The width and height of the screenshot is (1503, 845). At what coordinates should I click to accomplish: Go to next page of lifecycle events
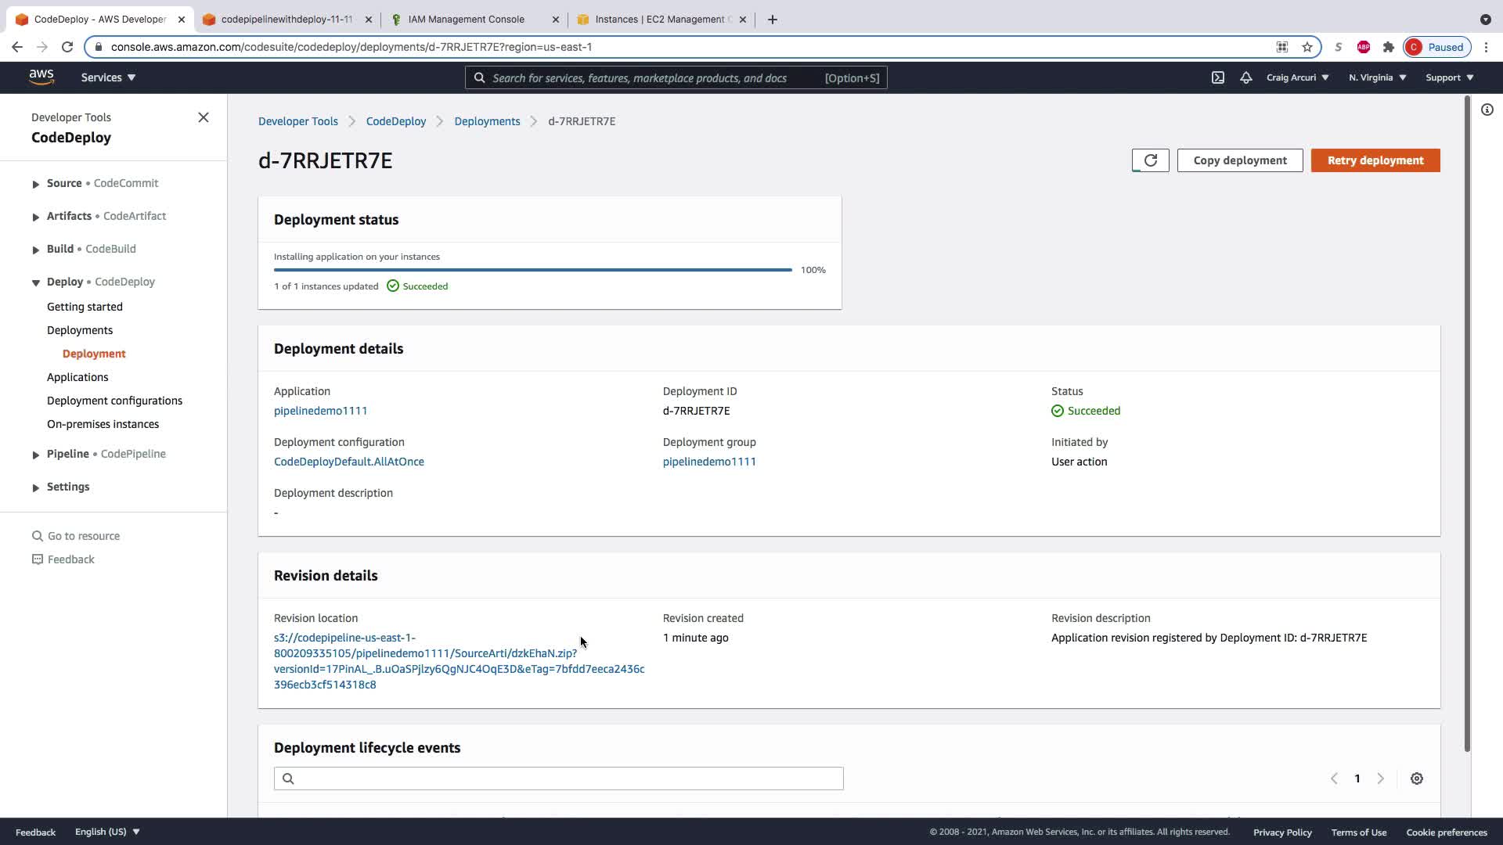(1380, 778)
